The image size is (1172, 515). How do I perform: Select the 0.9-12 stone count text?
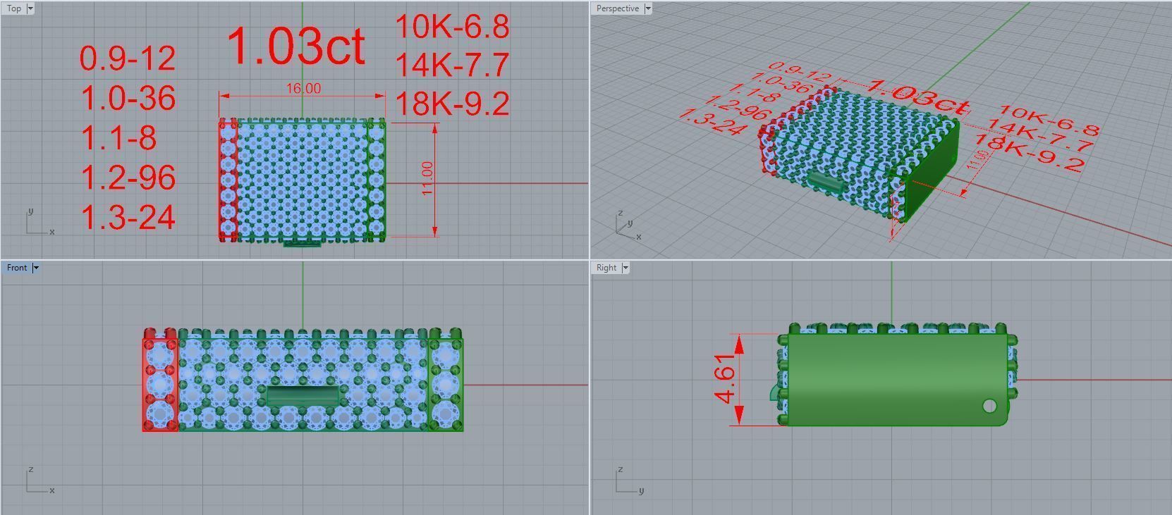click(128, 58)
